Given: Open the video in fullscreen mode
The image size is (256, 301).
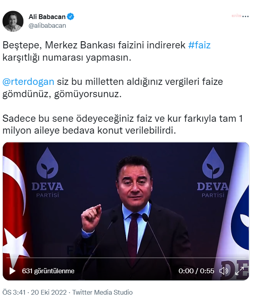Looking at the screenshot, I should click(x=239, y=271).
